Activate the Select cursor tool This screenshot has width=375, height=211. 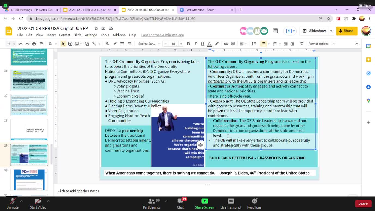[x=63, y=44]
